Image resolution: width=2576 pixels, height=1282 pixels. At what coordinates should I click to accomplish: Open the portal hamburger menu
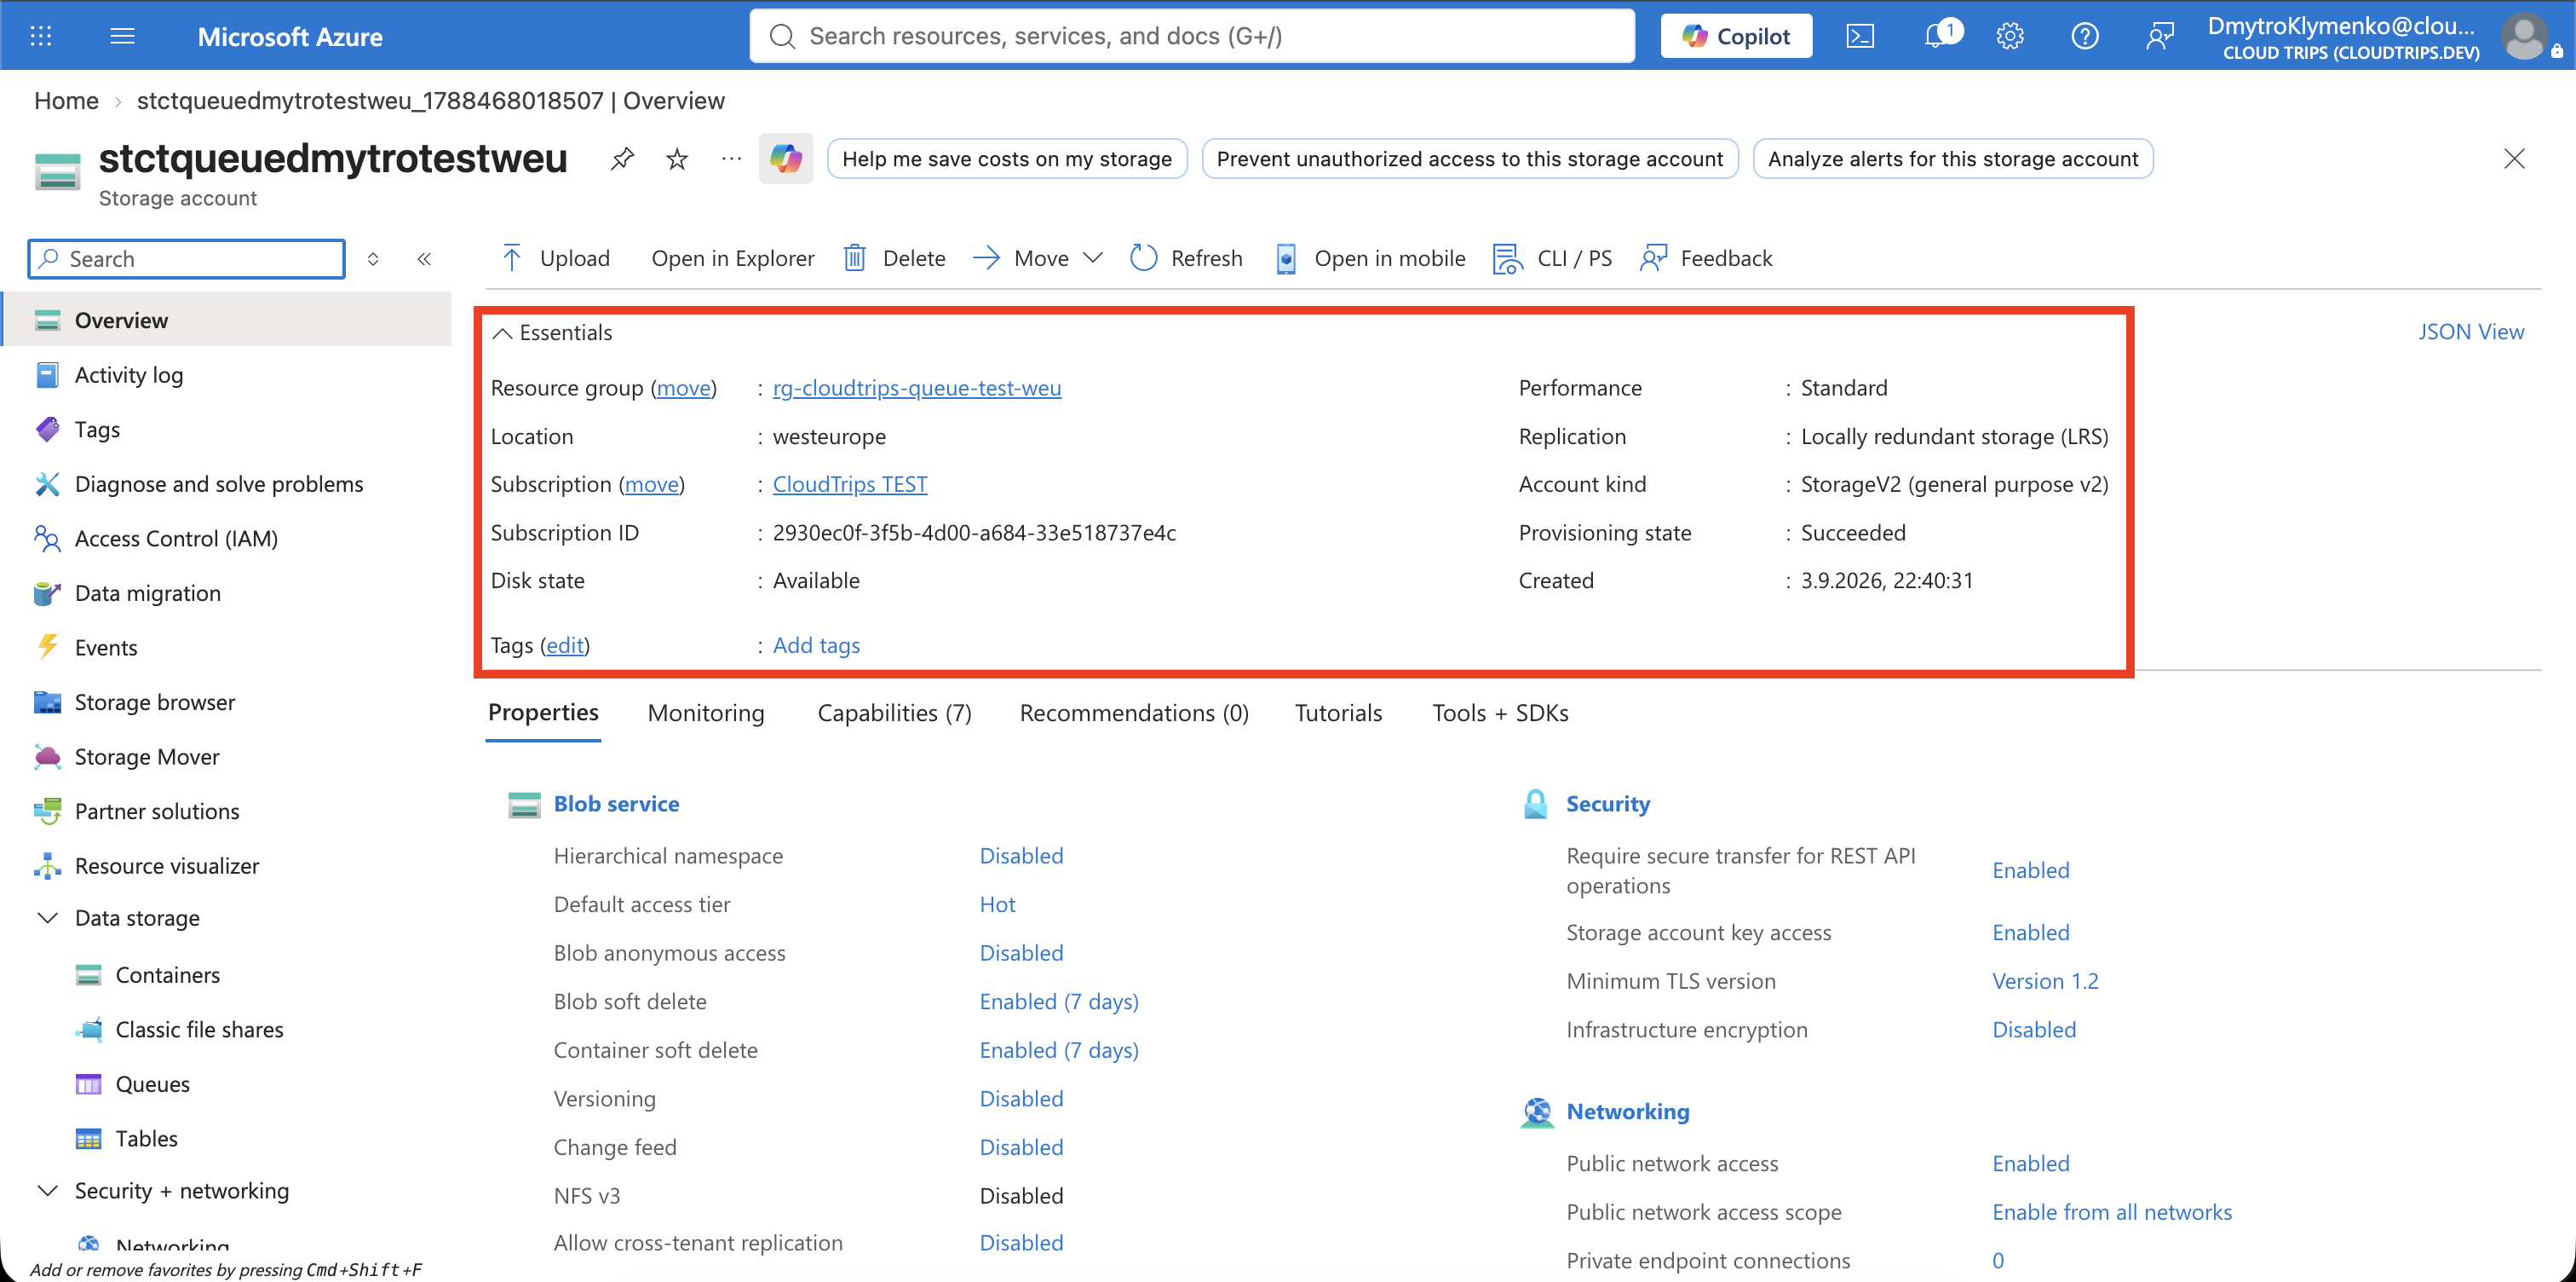(x=123, y=36)
